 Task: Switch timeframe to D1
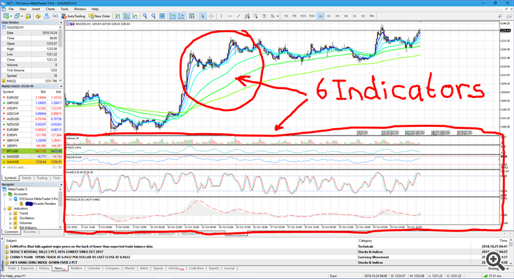click(354, 16)
